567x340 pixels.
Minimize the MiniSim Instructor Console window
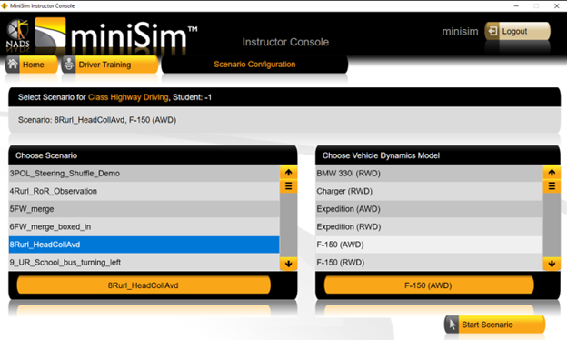(516, 5)
